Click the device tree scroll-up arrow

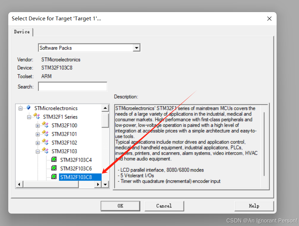[105, 108]
